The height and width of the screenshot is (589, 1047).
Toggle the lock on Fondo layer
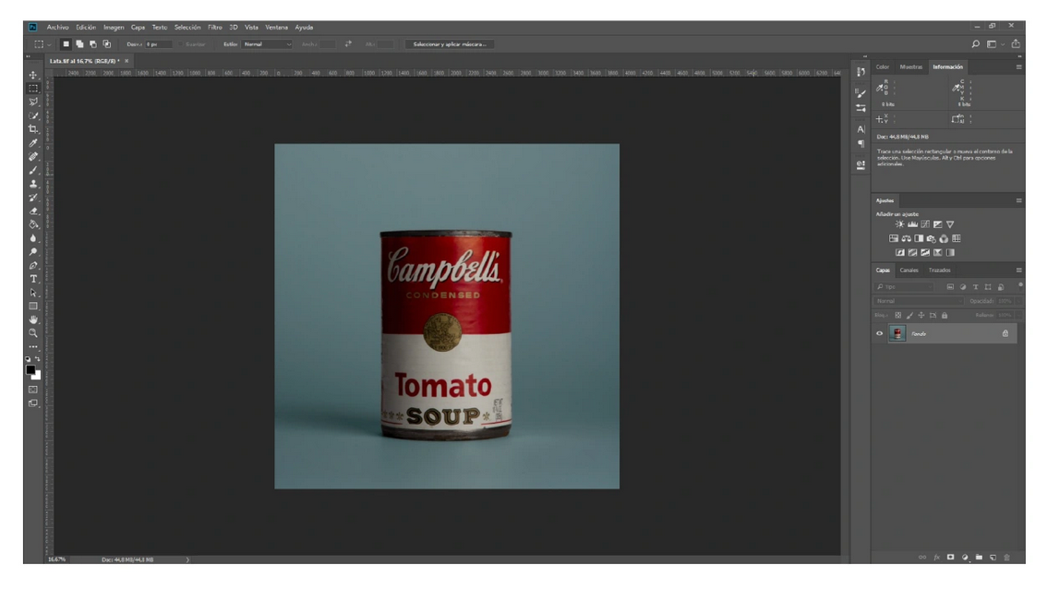[x=1005, y=333]
